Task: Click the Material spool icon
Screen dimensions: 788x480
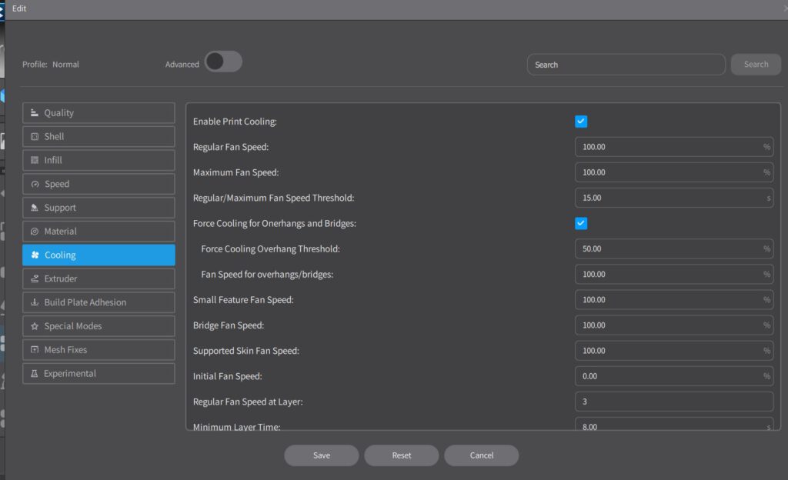Action: click(x=35, y=232)
